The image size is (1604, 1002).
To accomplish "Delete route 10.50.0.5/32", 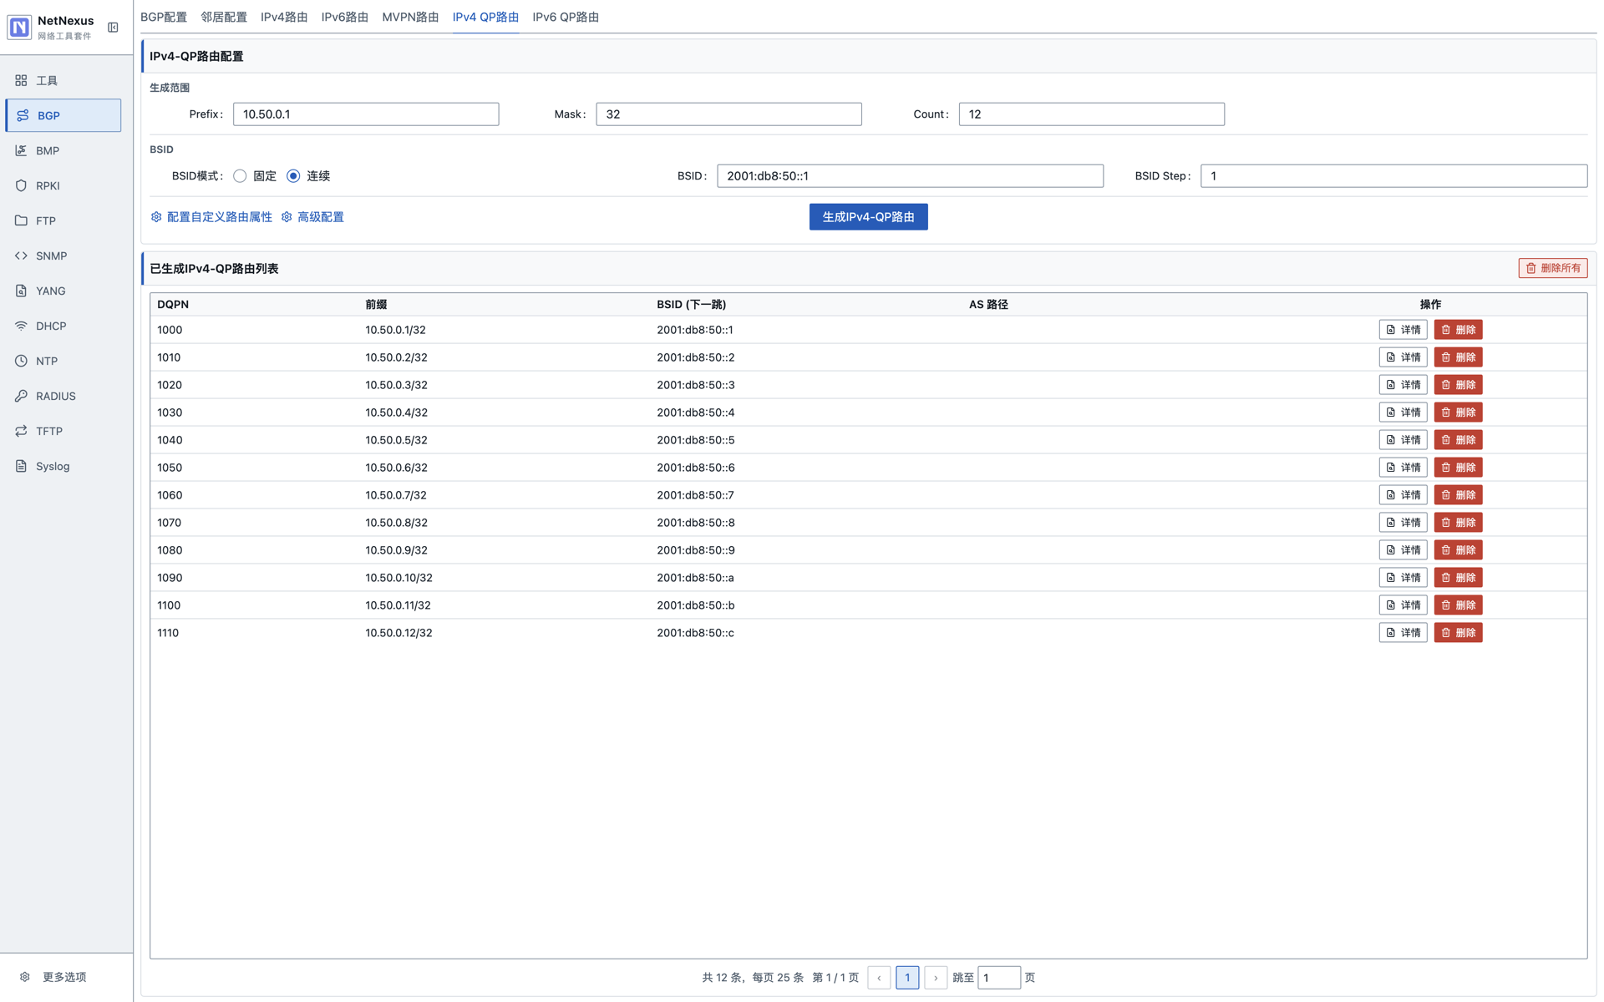I will click(x=1458, y=440).
